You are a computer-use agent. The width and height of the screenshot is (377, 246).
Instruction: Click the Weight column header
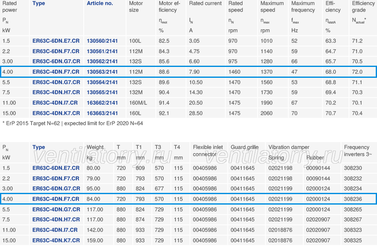pyautogui.click(x=95, y=147)
